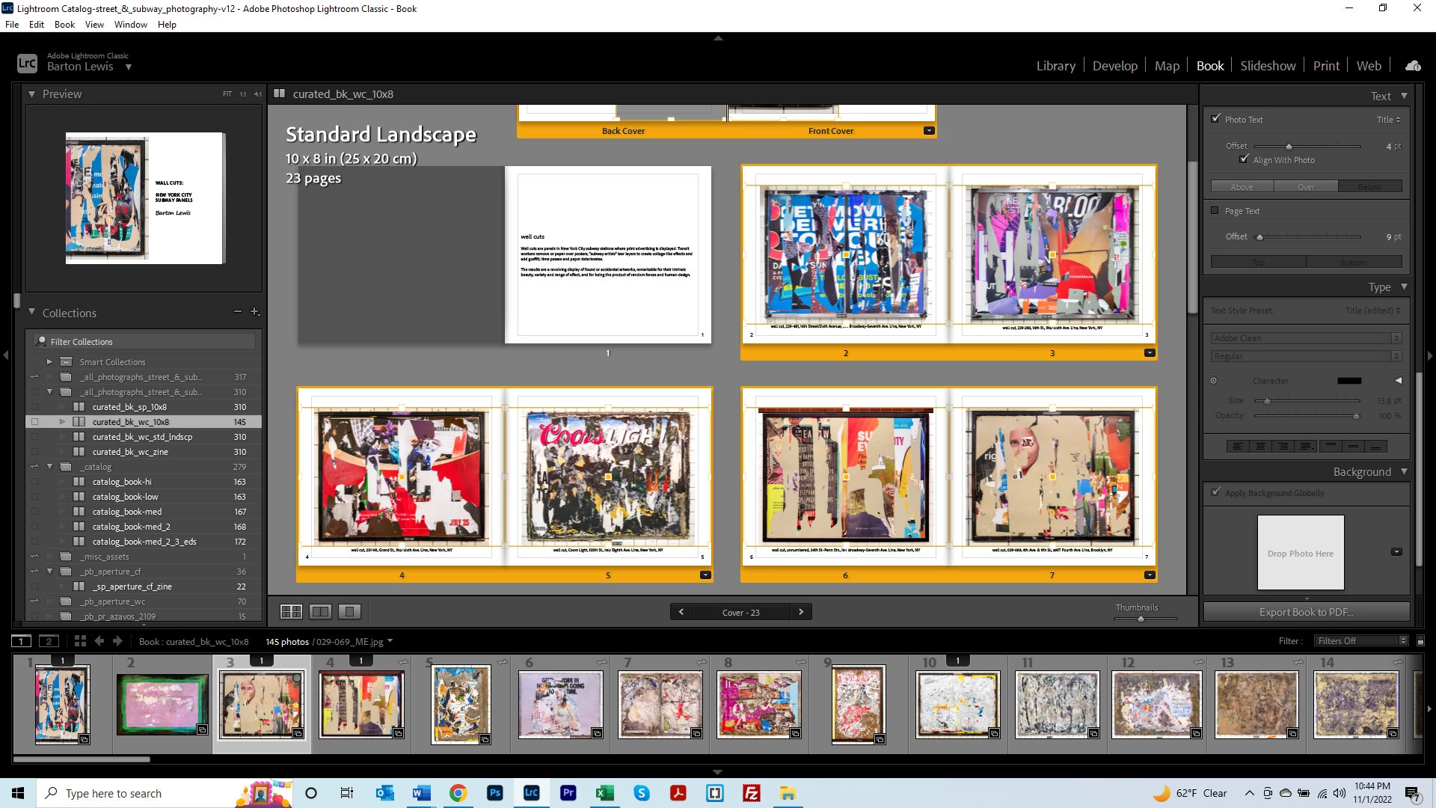The image size is (1436, 808).
Task: Switch to multi-page view
Action: 291,612
